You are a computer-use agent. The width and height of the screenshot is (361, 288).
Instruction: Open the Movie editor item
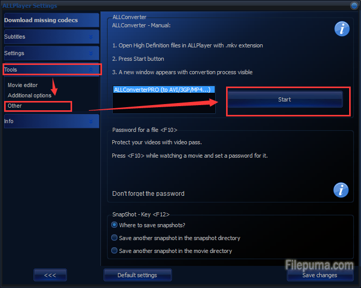point(23,85)
